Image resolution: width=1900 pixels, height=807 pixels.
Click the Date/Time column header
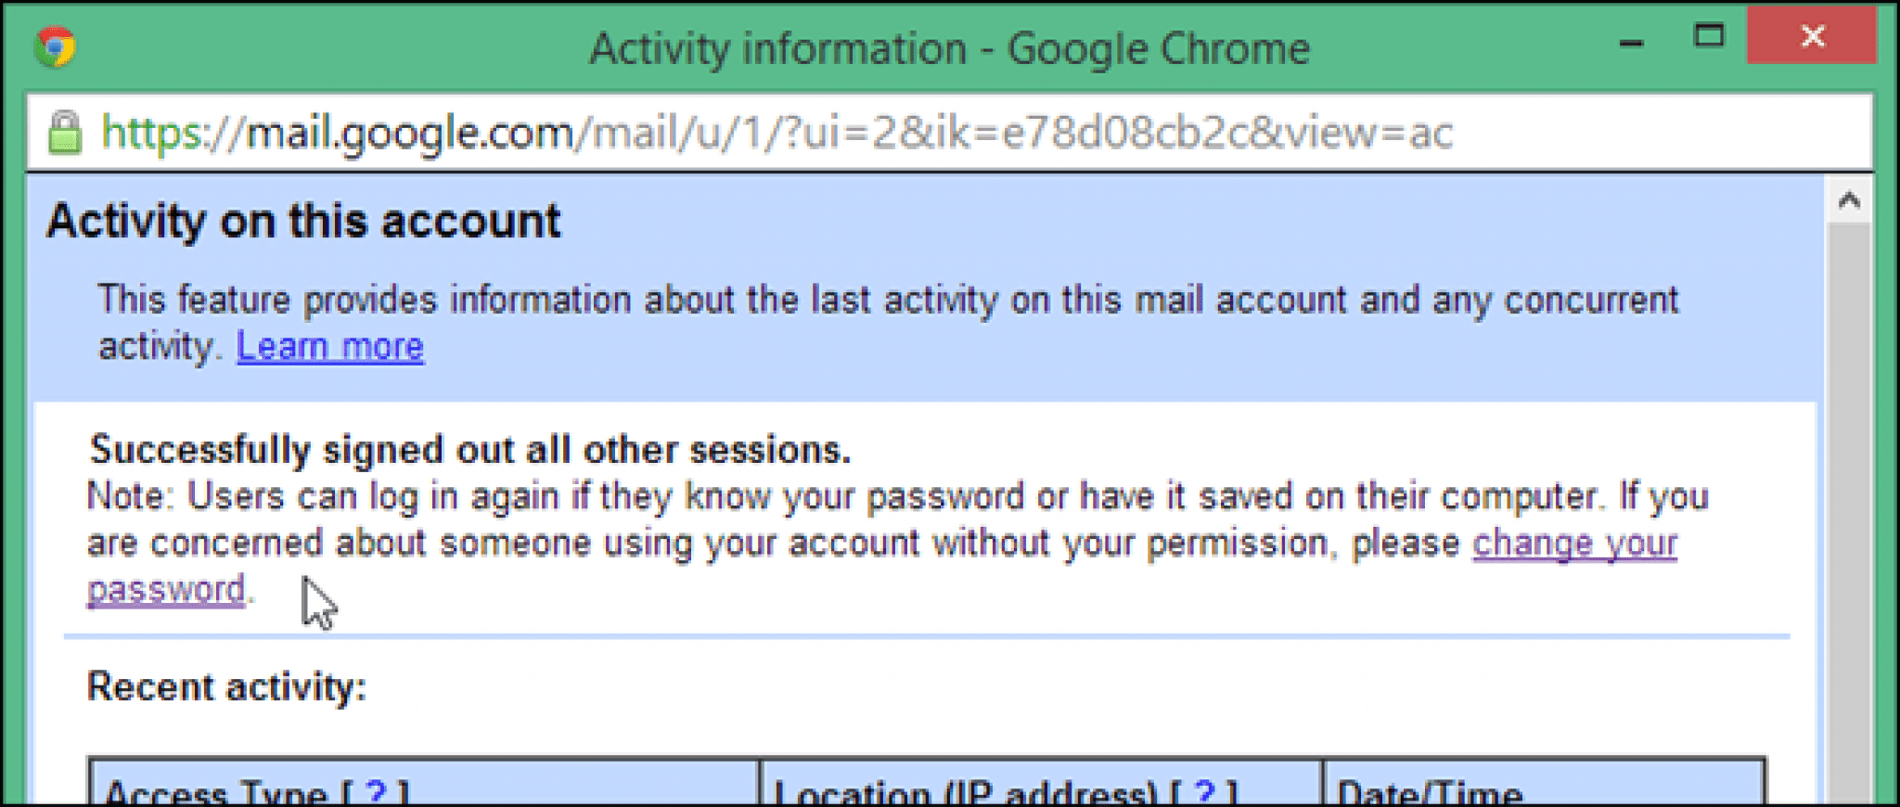(x=1430, y=793)
